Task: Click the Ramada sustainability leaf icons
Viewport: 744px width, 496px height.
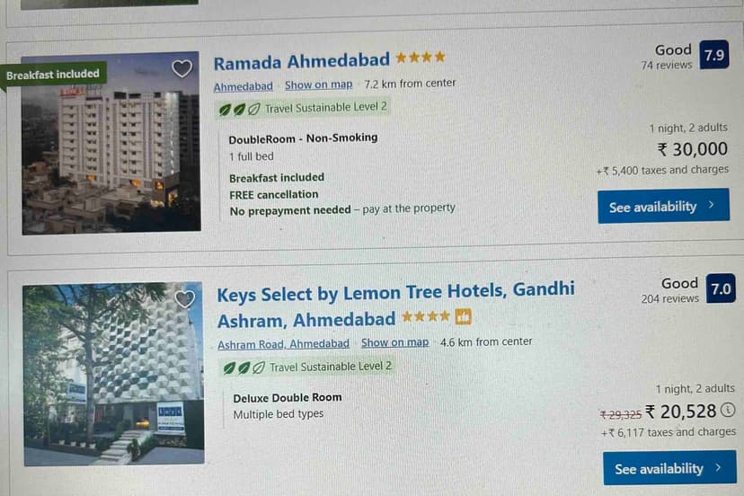Action: tap(239, 109)
